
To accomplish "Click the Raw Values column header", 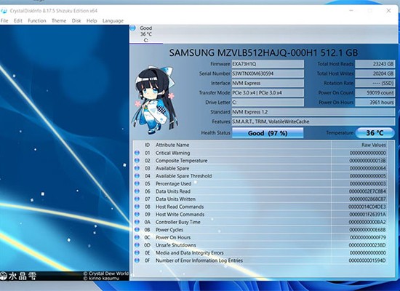I will pyautogui.click(x=374, y=145).
